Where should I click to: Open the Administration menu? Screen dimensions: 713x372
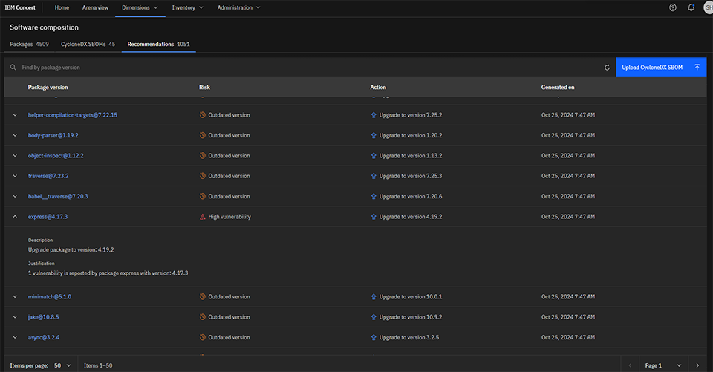tap(238, 7)
